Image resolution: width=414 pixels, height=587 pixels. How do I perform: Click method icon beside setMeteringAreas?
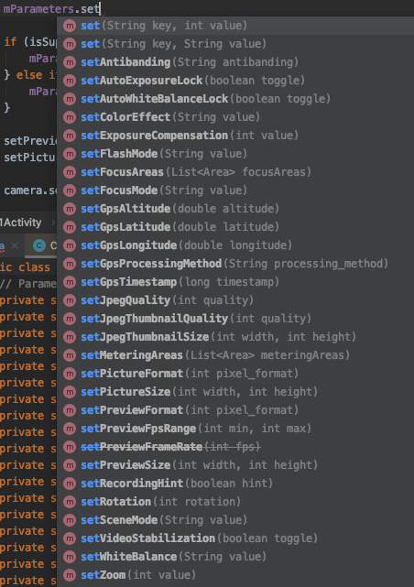tap(70, 355)
